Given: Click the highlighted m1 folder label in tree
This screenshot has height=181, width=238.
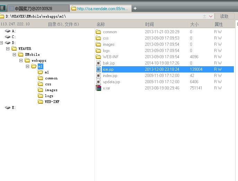Looking at the screenshot, I should [41, 67].
